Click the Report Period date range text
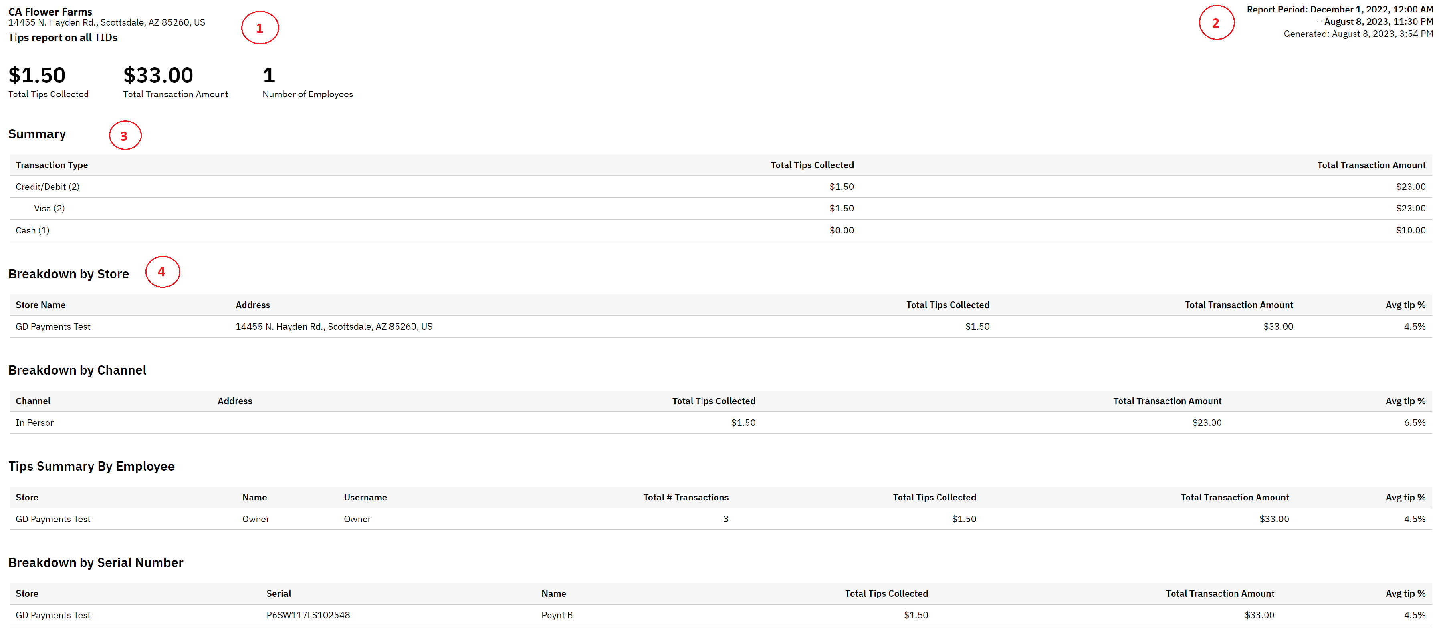 [1340, 16]
